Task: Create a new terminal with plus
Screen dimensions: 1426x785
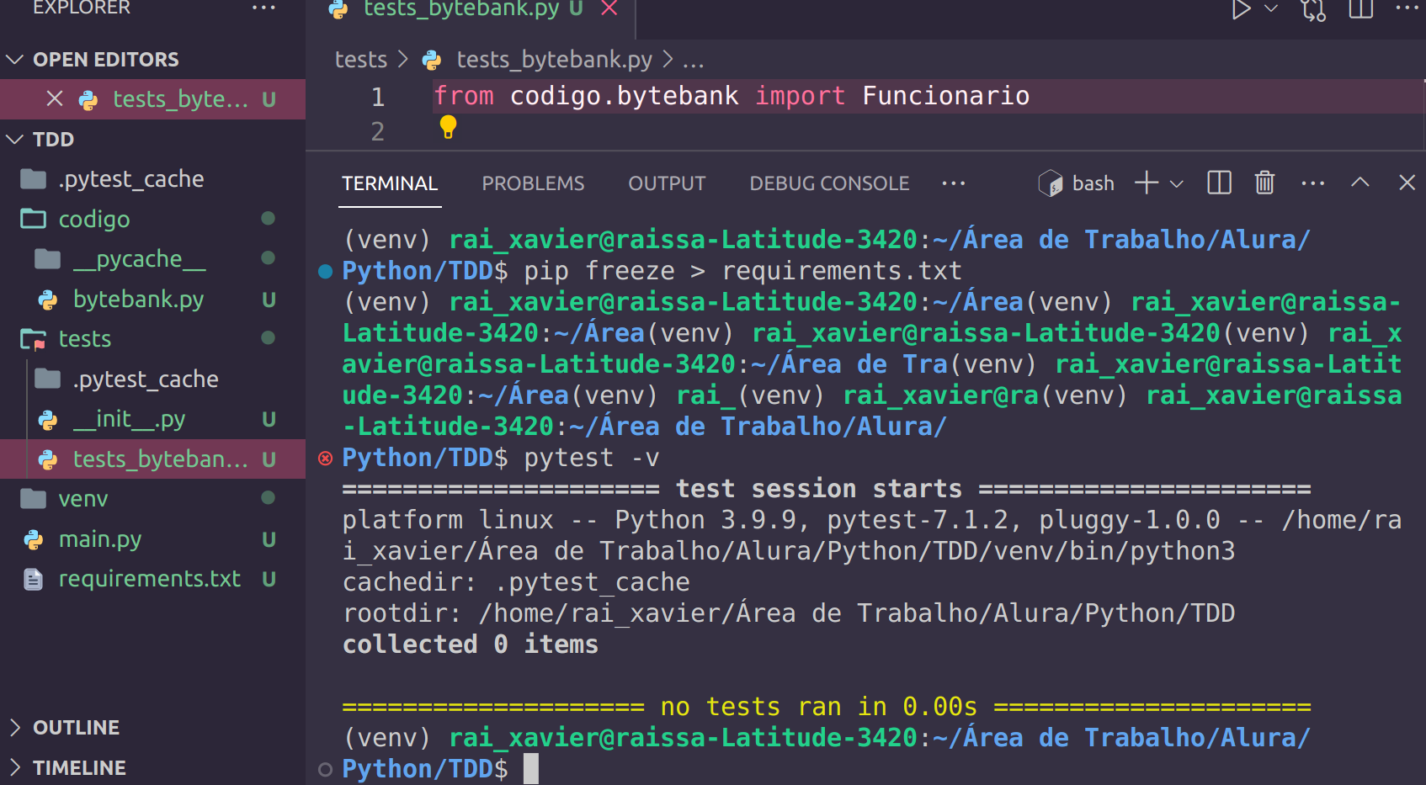Action: 1147,183
